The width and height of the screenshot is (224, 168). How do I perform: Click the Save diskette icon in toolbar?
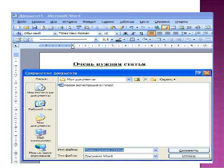(35, 27)
